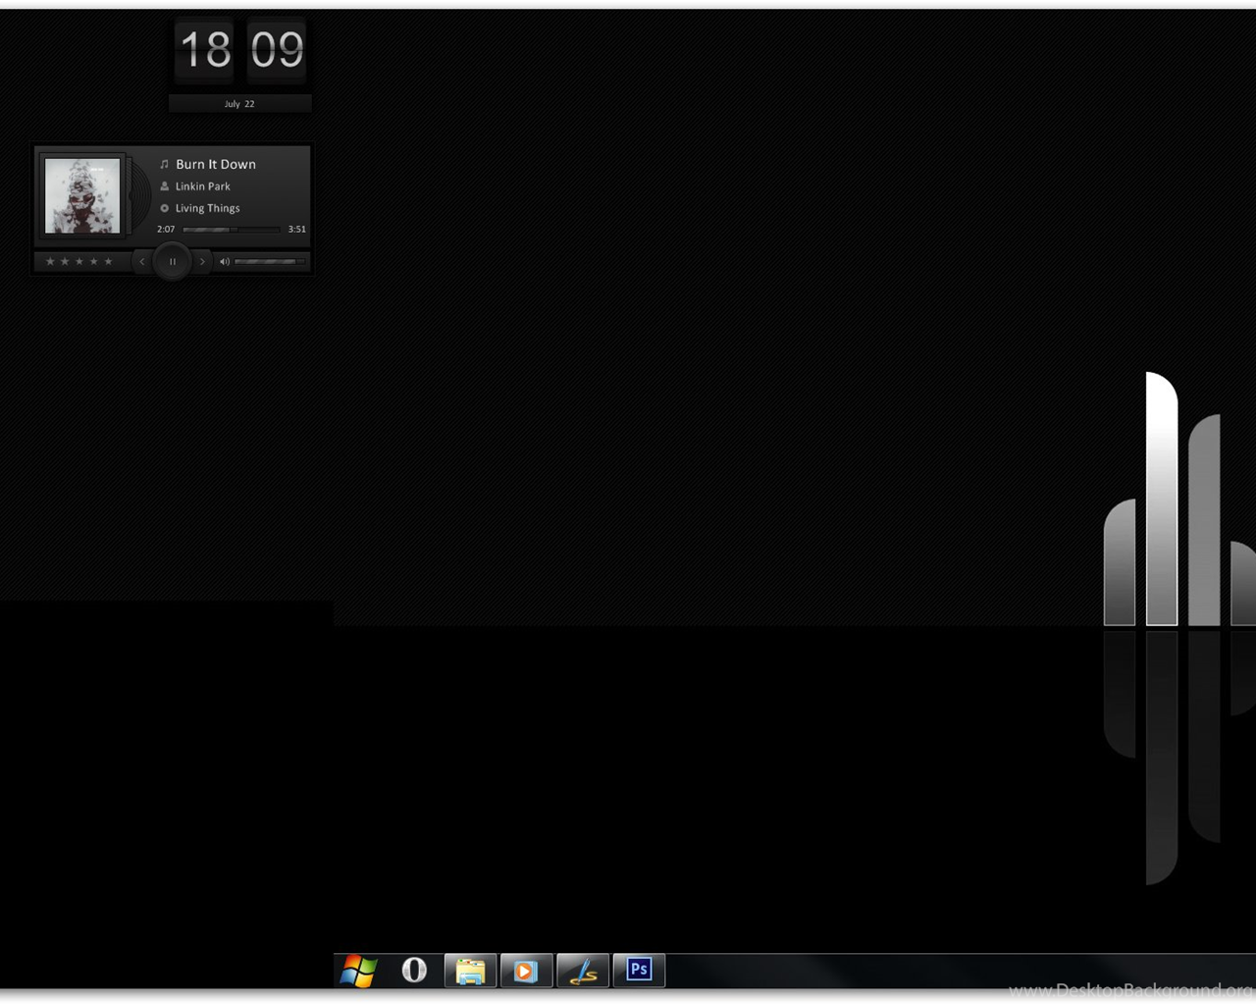Click the Living Things album name
Image resolution: width=1256 pixels, height=1005 pixels.
pyautogui.click(x=207, y=208)
